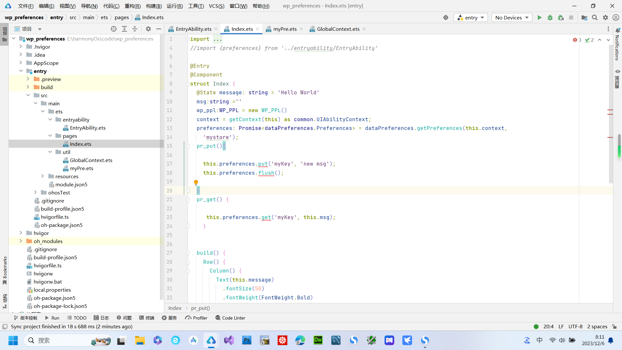Open IDE settings gear icon
This screenshot has width=622, height=350.
click(605, 17)
